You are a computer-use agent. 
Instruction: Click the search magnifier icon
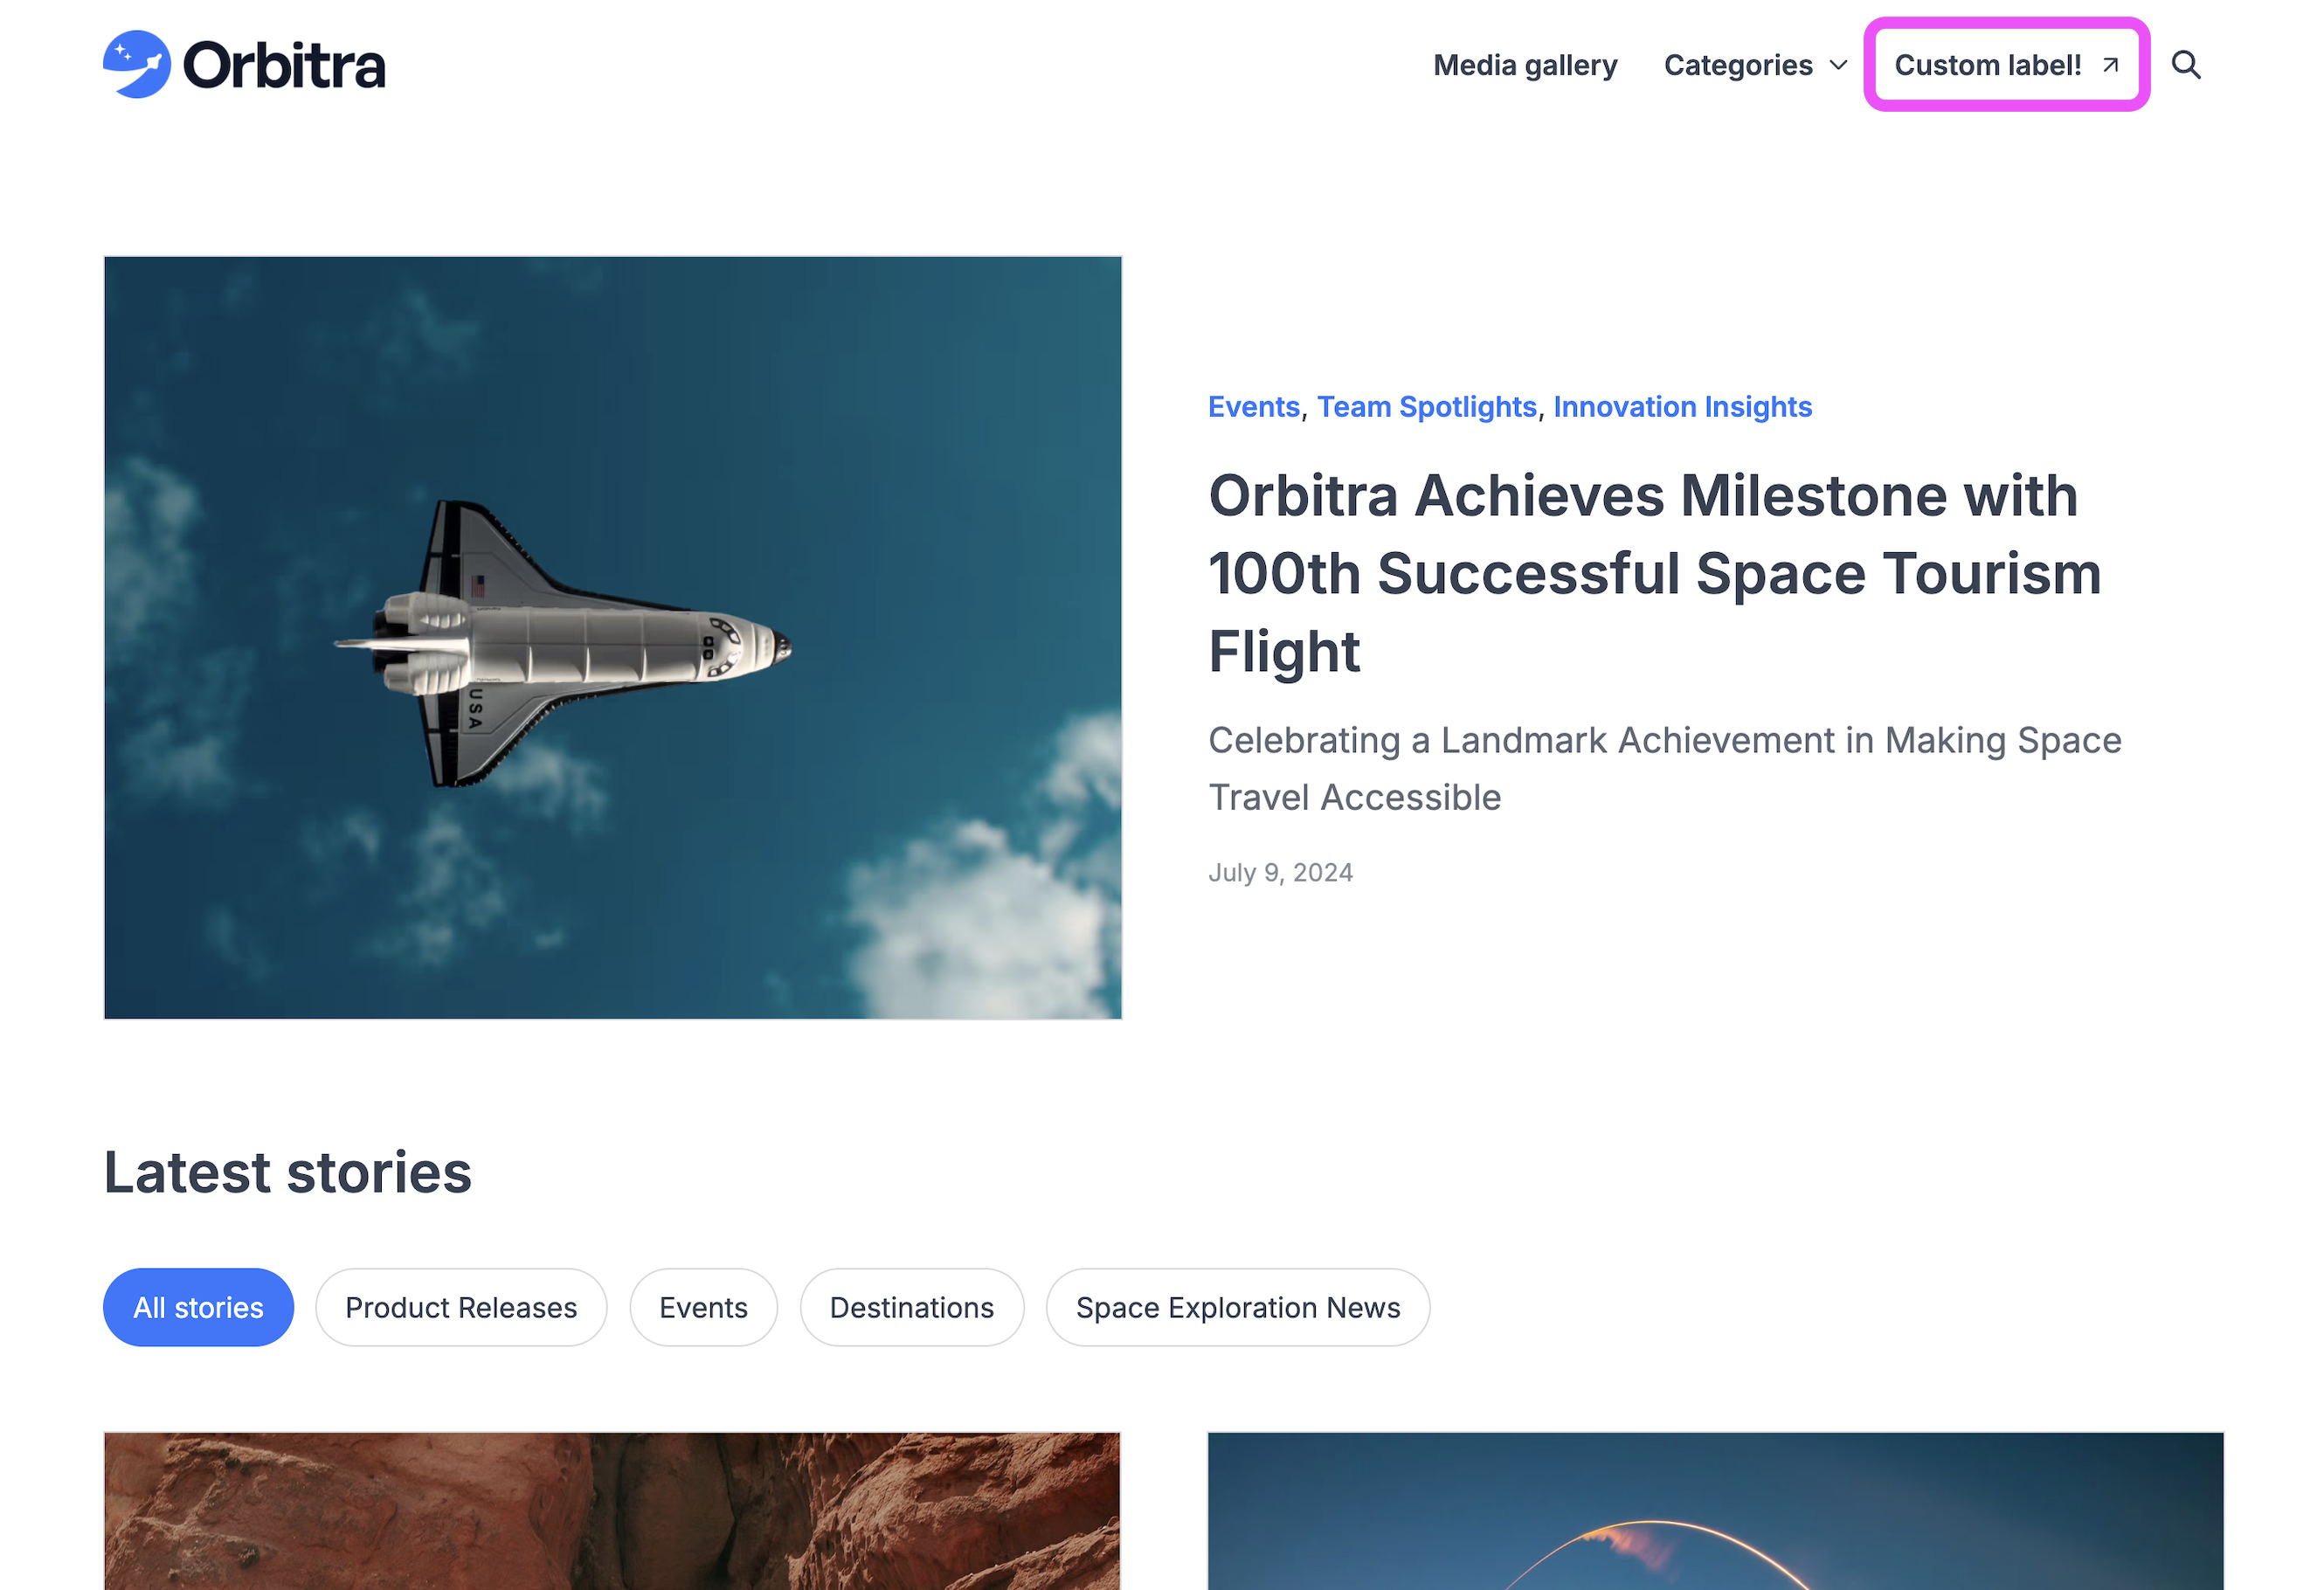pos(2186,65)
